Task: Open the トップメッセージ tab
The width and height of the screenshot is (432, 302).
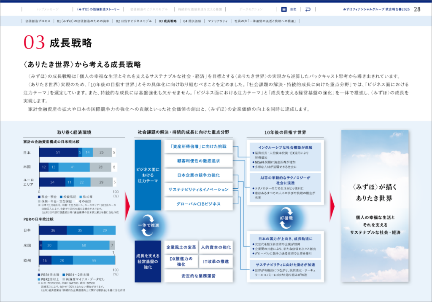Action: [x=46, y=9]
